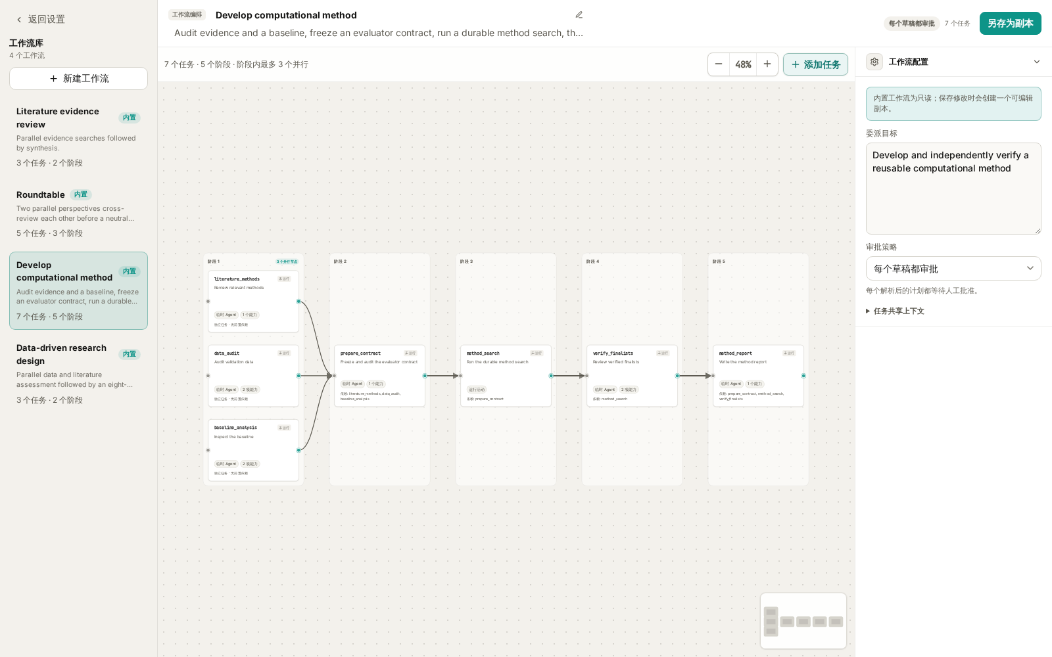Collapse the 工作流配置 panel chevron
The height and width of the screenshot is (657, 1052).
tap(1037, 62)
